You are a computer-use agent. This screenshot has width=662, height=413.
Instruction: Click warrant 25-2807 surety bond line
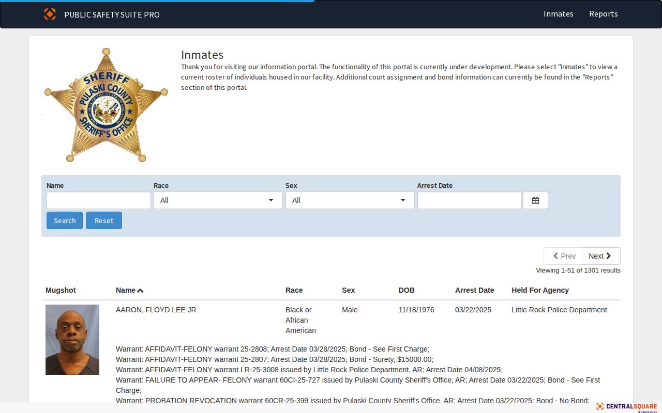point(275,359)
